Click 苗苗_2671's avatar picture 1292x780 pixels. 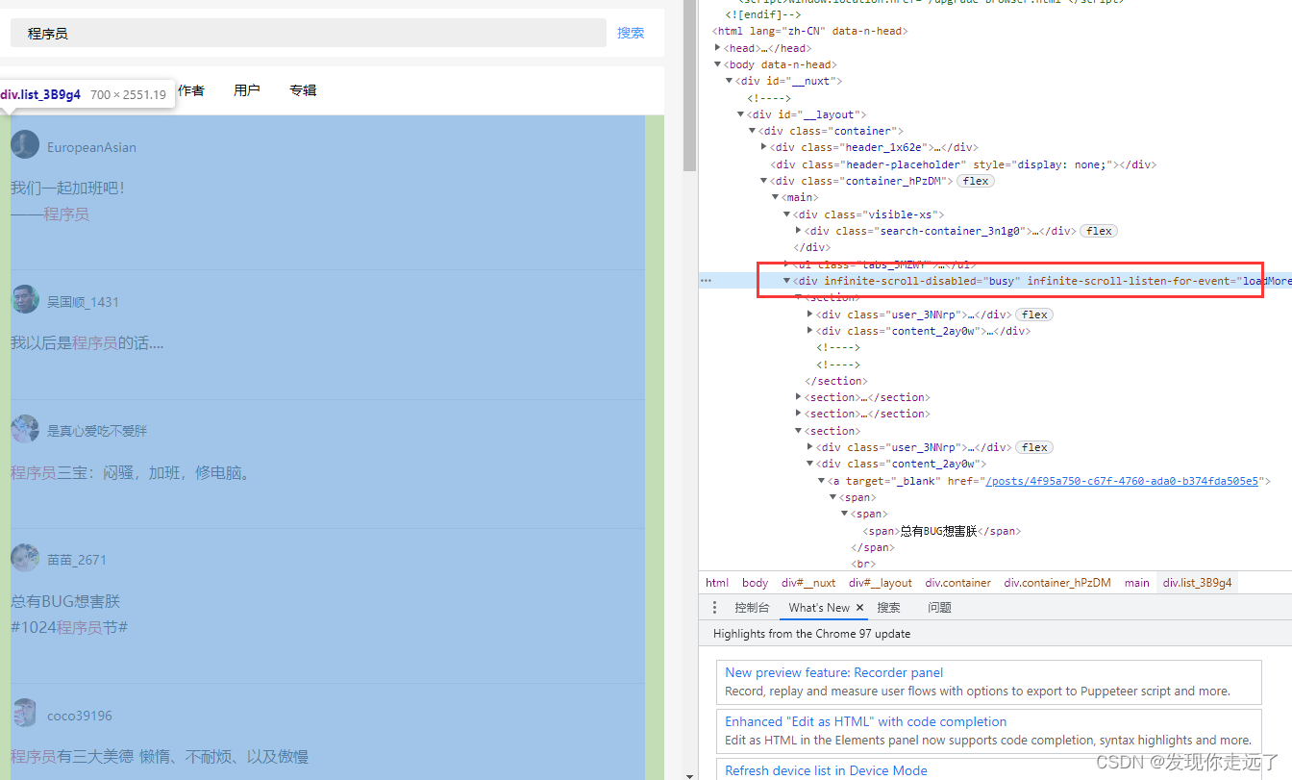pyautogui.click(x=25, y=558)
